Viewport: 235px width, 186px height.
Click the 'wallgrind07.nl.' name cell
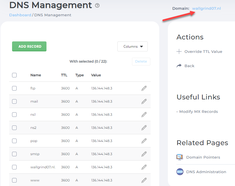[43, 167]
